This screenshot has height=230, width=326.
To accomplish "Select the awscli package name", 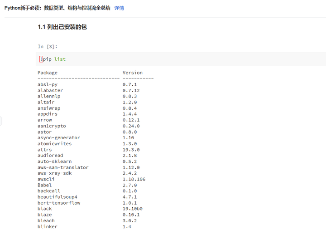I will pyautogui.click(x=46, y=179).
